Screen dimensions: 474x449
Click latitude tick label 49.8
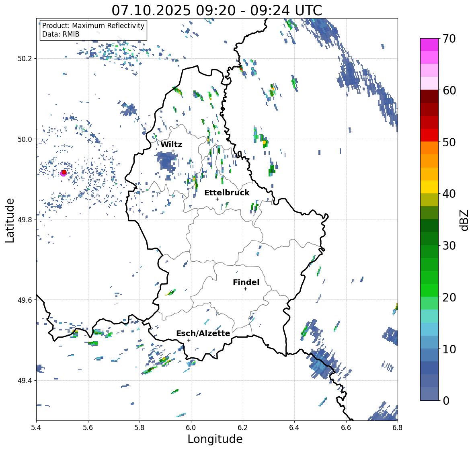[x=25, y=219]
